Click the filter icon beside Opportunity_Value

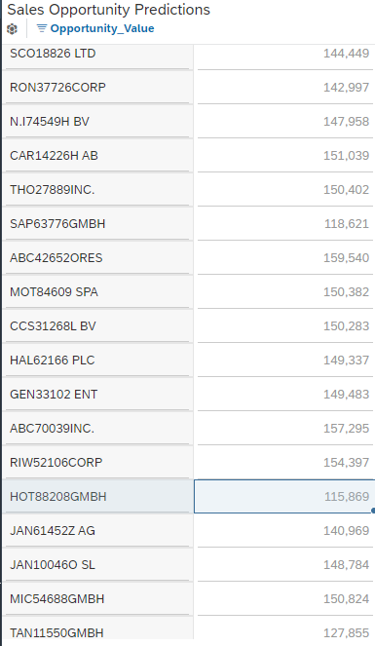tap(42, 28)
